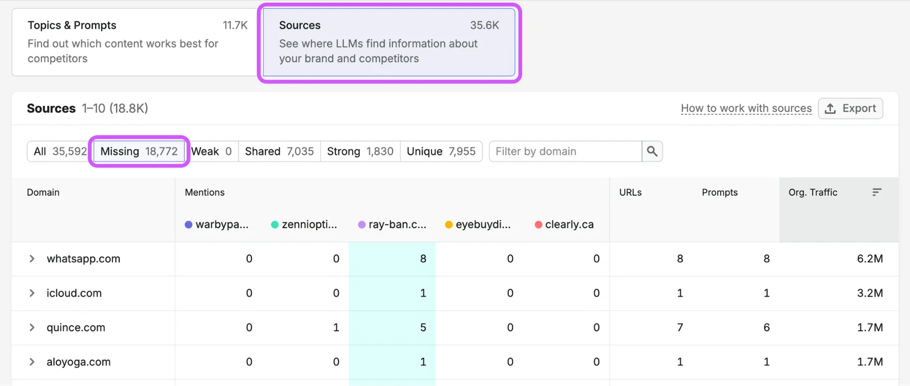
Task: Expand the whatsapp.com row
Action: [32, 258]
